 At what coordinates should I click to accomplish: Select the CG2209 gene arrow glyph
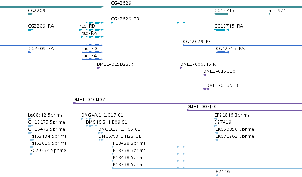coord(31,14)
